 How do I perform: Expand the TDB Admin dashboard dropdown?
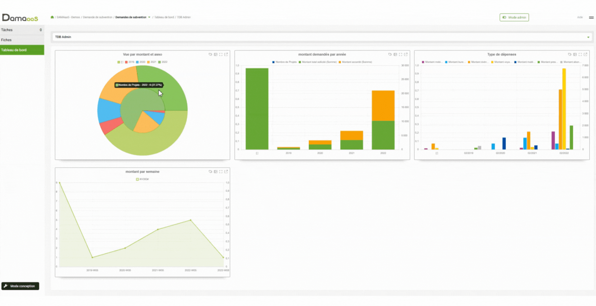(x=588, y=37)
